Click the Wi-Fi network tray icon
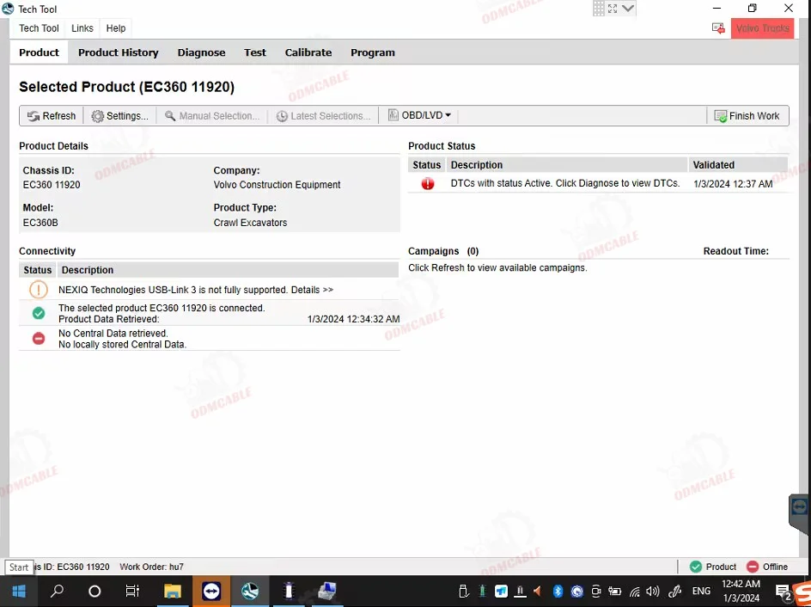811x607 pixels. click(x=635, y=591)
